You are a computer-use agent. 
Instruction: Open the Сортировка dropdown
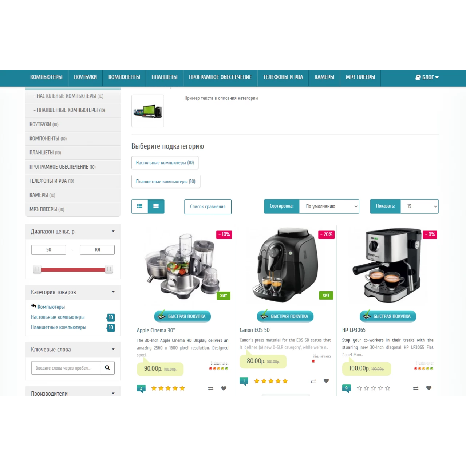pyautogui.click(x=329, y=206)
